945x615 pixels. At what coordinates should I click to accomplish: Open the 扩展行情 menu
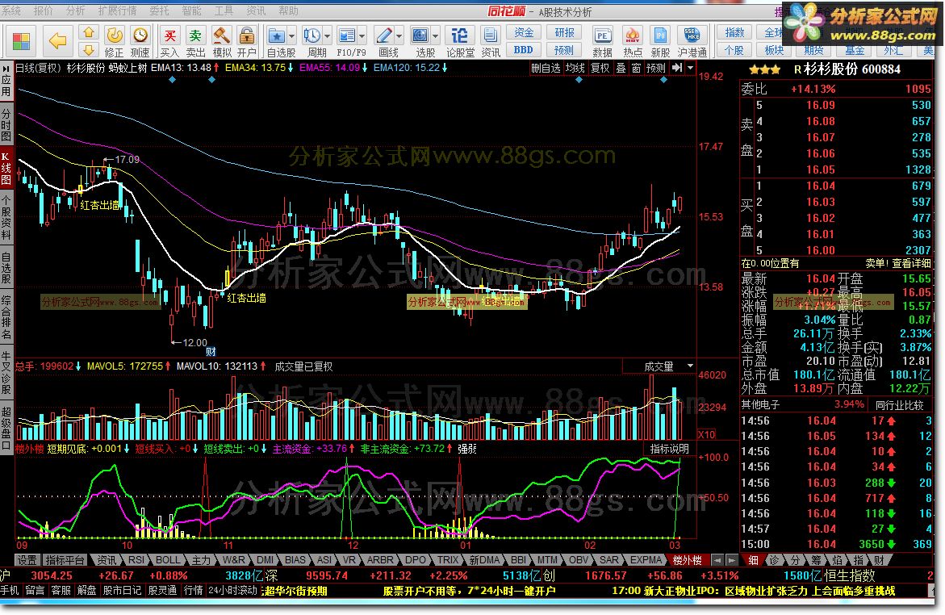click(117, 10)
